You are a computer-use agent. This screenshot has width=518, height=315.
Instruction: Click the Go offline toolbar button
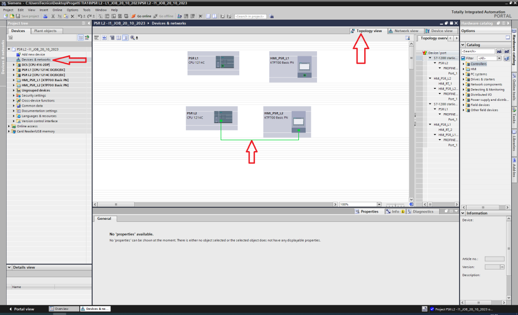164,16
